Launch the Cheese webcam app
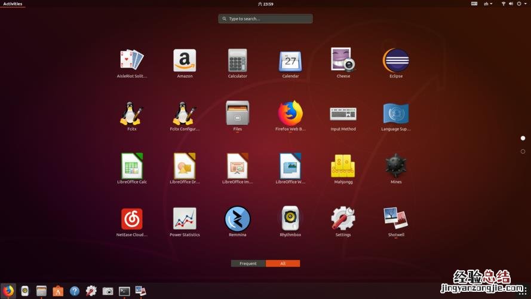This screenshot has width=531, height=299. (343, 63)
